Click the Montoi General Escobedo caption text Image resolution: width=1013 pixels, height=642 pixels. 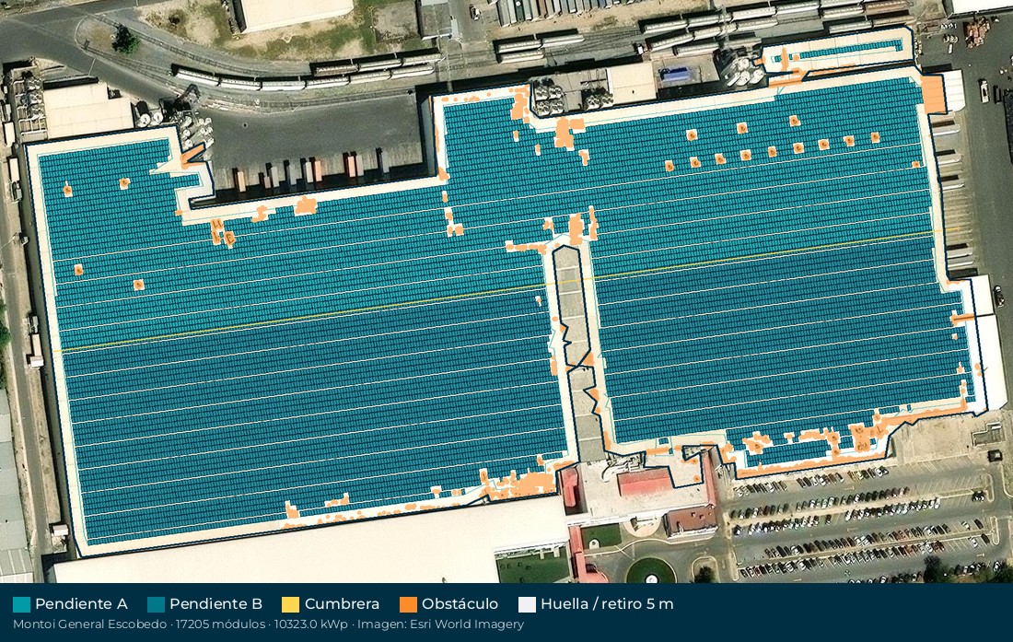[x=90, y=624]
